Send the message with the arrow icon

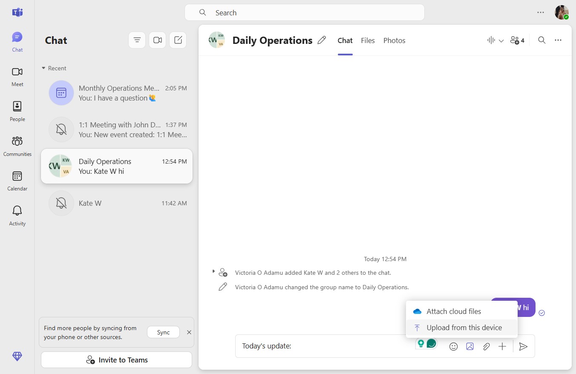(x=523, y=346)
